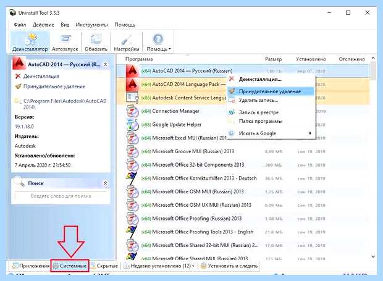Click the Microsoft Groove MUI icon

pyautogui.click(x=132, y=151)
